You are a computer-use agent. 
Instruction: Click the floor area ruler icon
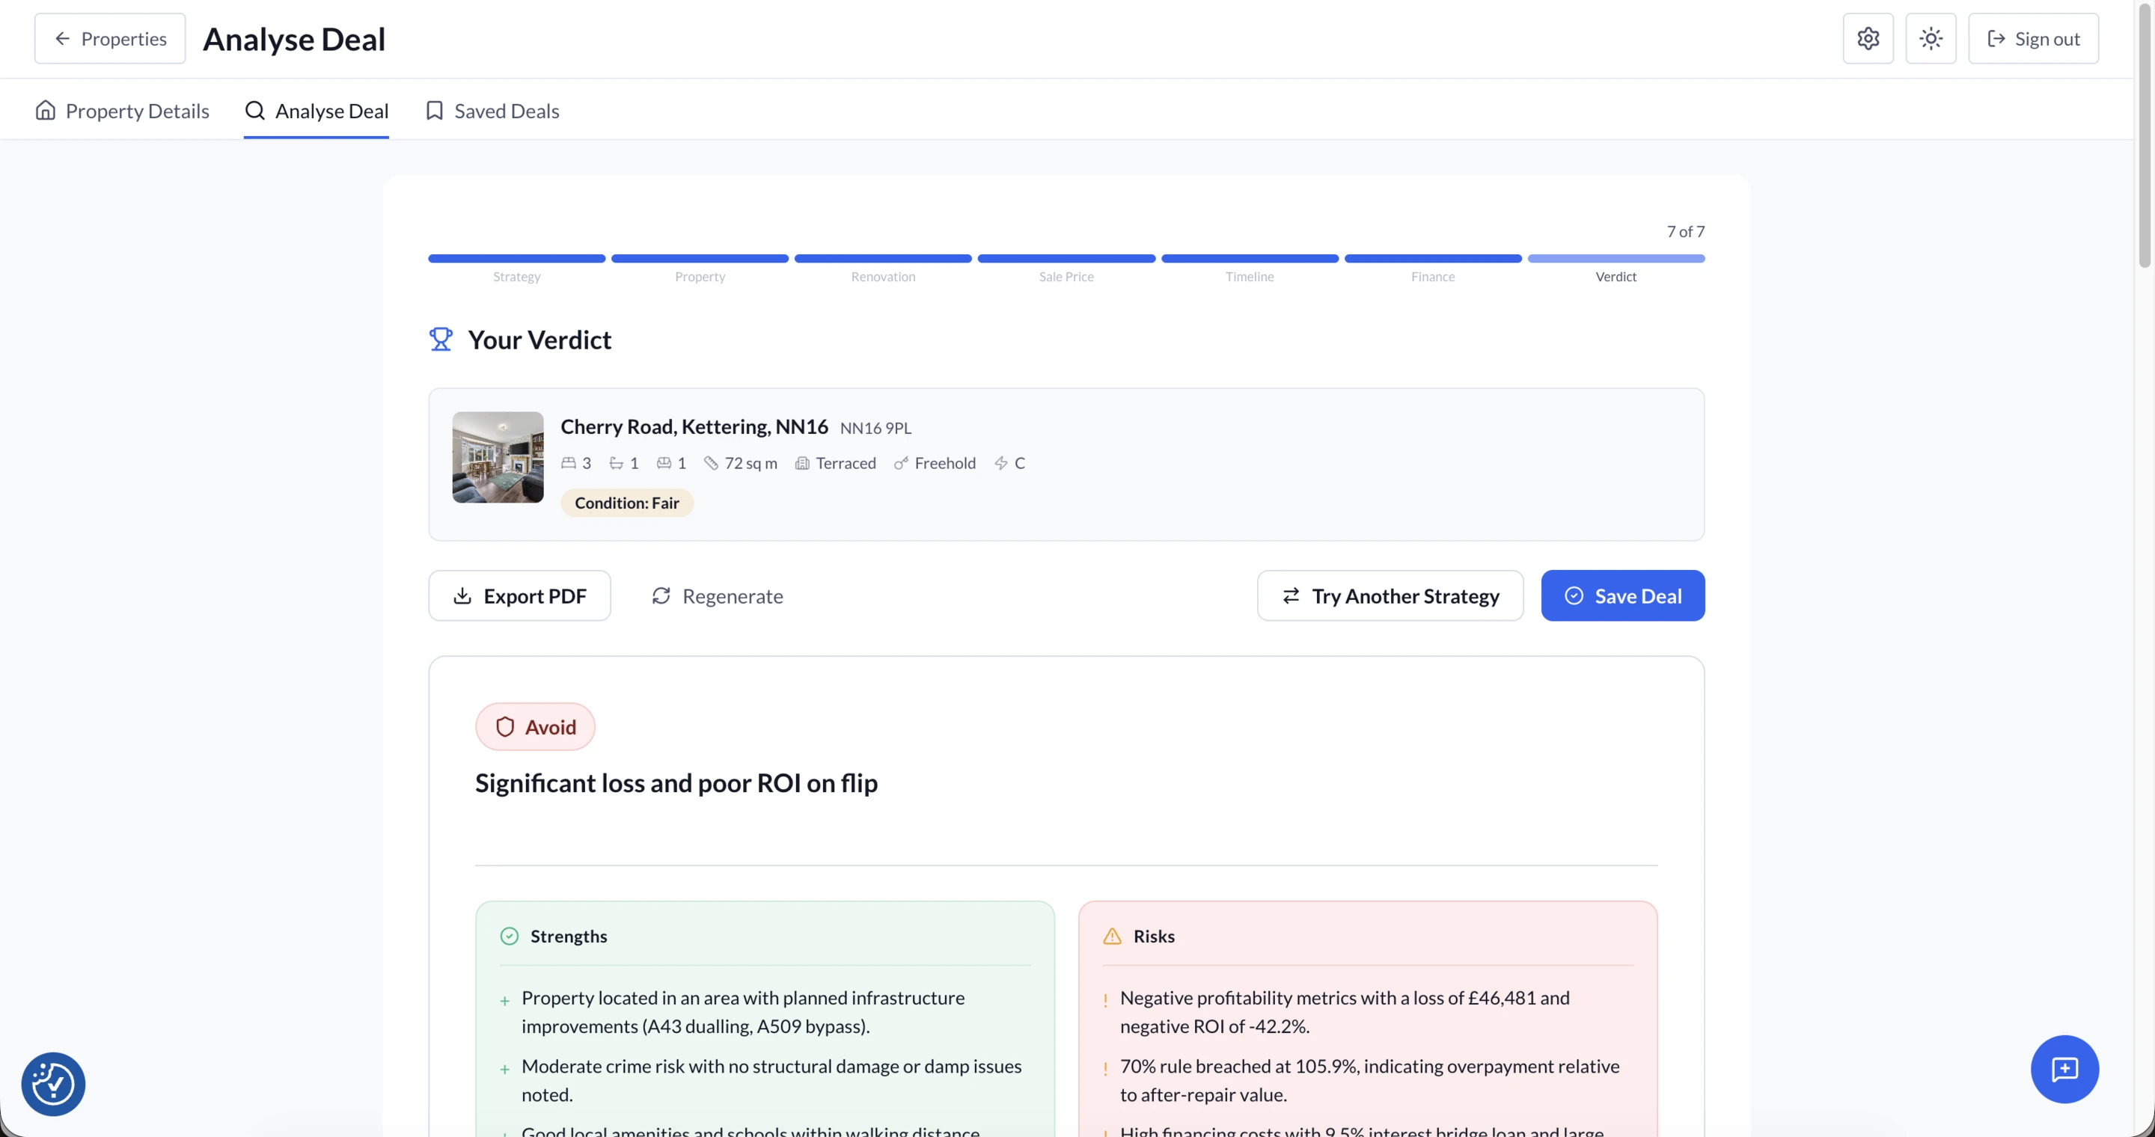click(711, 463)
